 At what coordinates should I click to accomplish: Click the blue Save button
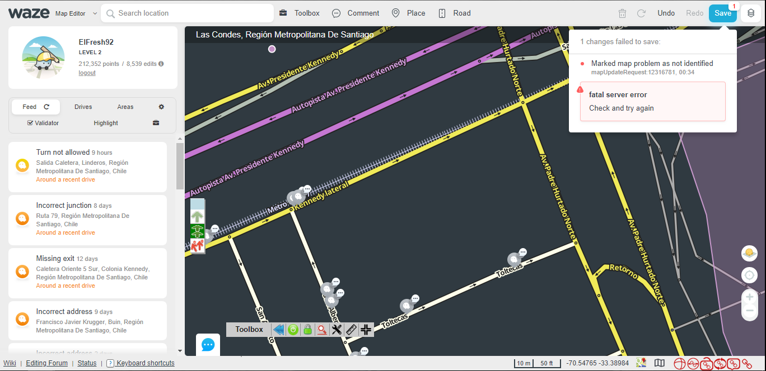click(x=722, y=13)
